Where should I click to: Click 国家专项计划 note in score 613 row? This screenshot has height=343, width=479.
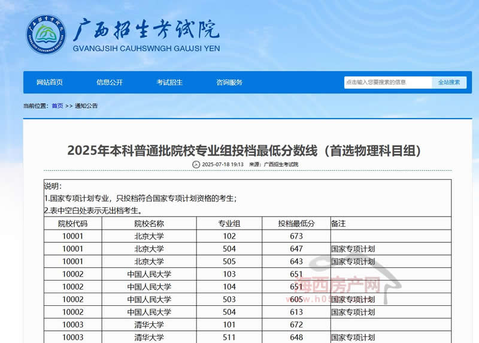(x=353, y=312)
